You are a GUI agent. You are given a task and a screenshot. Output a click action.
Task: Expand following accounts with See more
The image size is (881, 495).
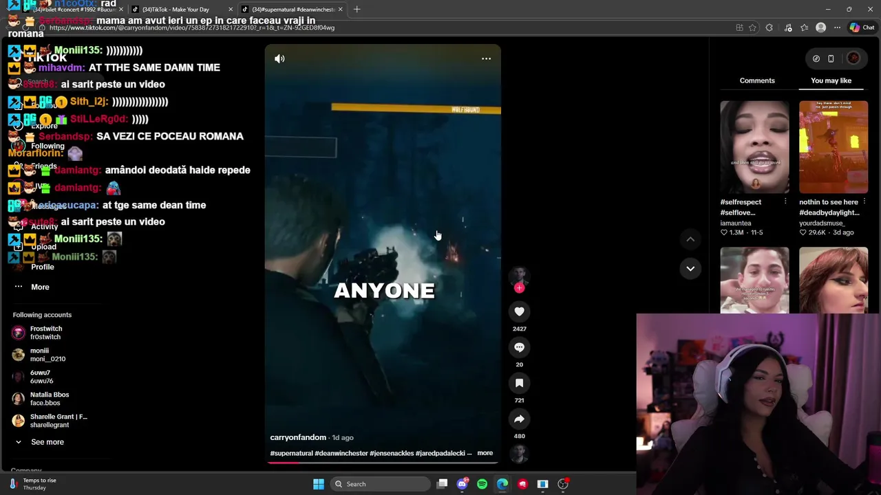tap(47, 442)
